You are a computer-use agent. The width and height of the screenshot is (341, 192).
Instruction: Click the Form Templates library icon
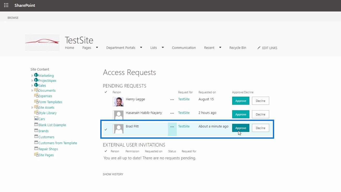tap(36, 102)
